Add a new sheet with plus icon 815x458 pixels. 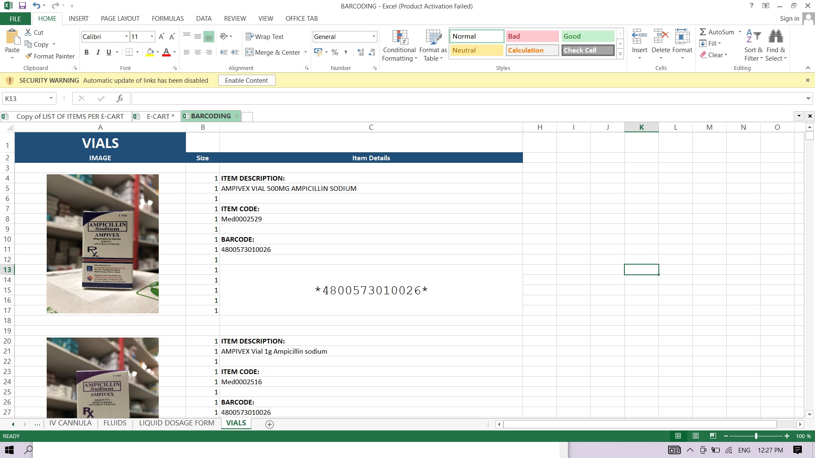[269, 424]
